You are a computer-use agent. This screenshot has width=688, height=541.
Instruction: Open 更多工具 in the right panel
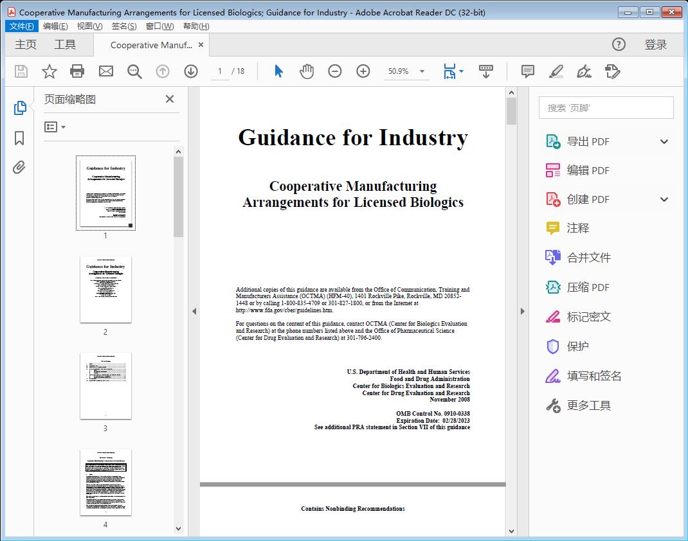[x=589, y=405]
